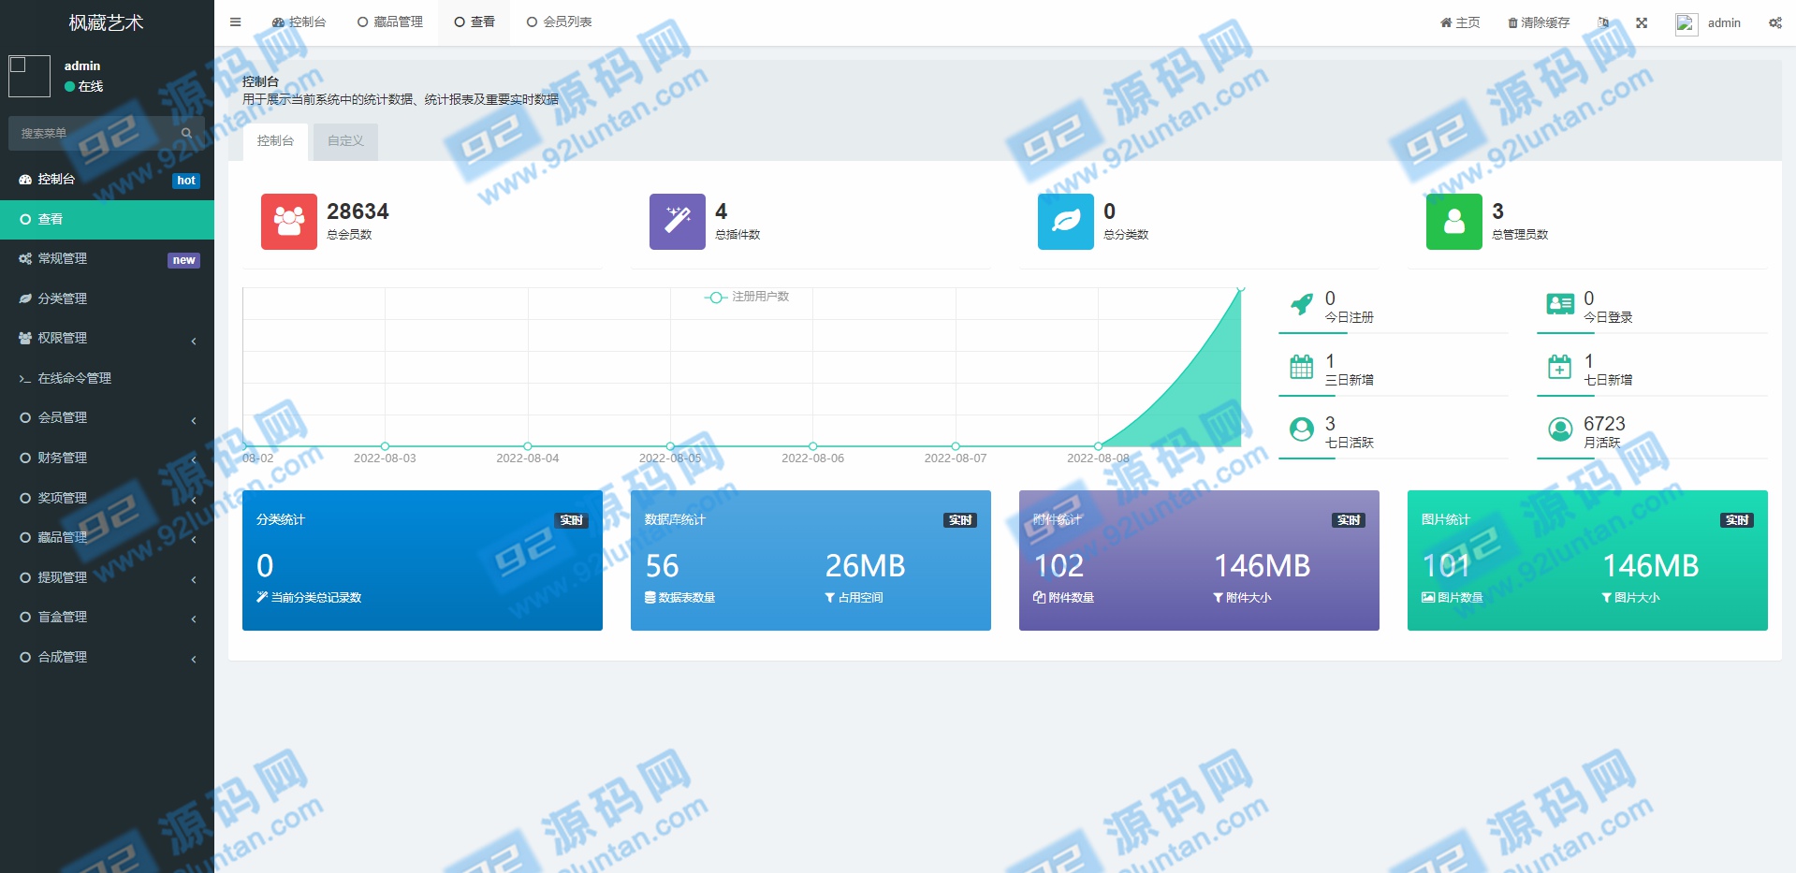Select the 控制台 top navigation tab
Viewport: 1796px width, 873px height.
pos(299,22)
